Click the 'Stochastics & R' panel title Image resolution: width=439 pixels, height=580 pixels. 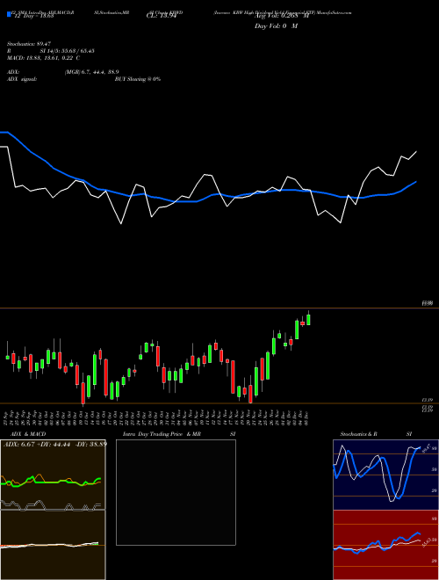tap(358, 434)
